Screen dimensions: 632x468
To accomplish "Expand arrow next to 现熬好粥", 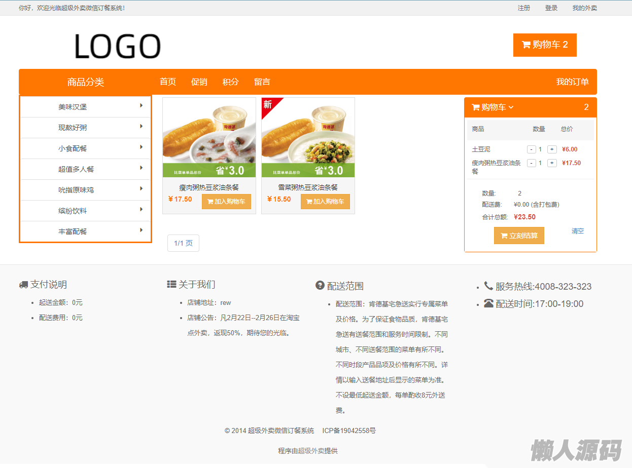I will tap(142, 126).
